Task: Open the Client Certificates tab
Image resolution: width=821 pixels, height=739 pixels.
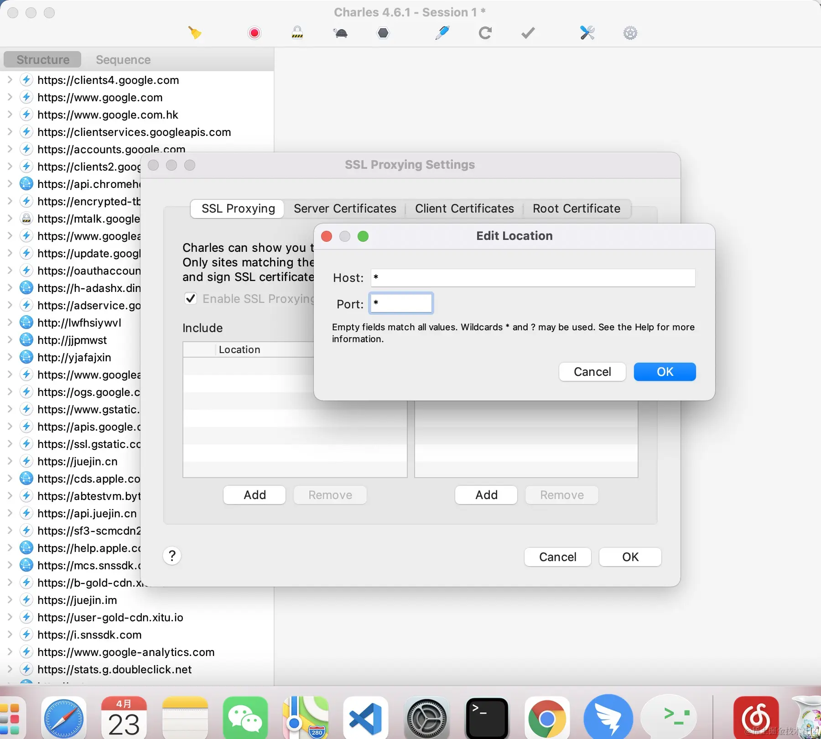Action: (464, 208)
